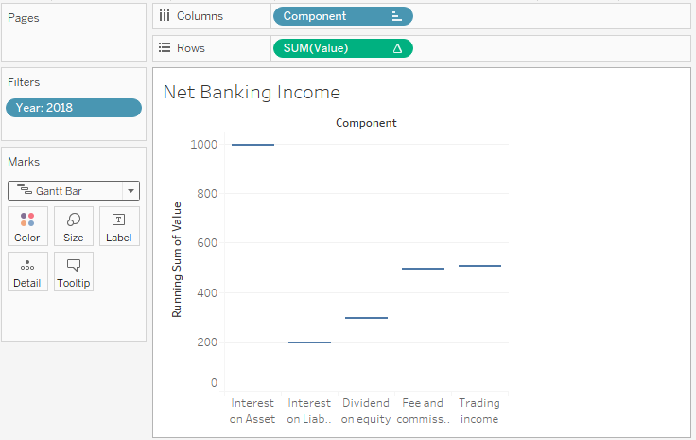Click table calculation delta on SUM(Value) pill
This screenshot has height=440, width=696.
pos(397,48)
